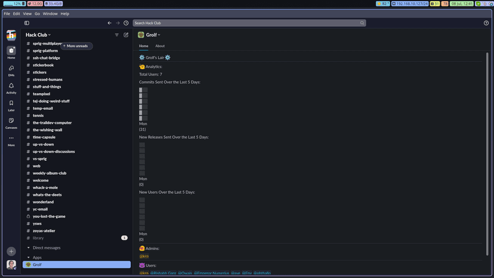The height and width of the screenshot is (278, 494).
Task: Open the channel filter icon
Action: click(x=117, y=35)
